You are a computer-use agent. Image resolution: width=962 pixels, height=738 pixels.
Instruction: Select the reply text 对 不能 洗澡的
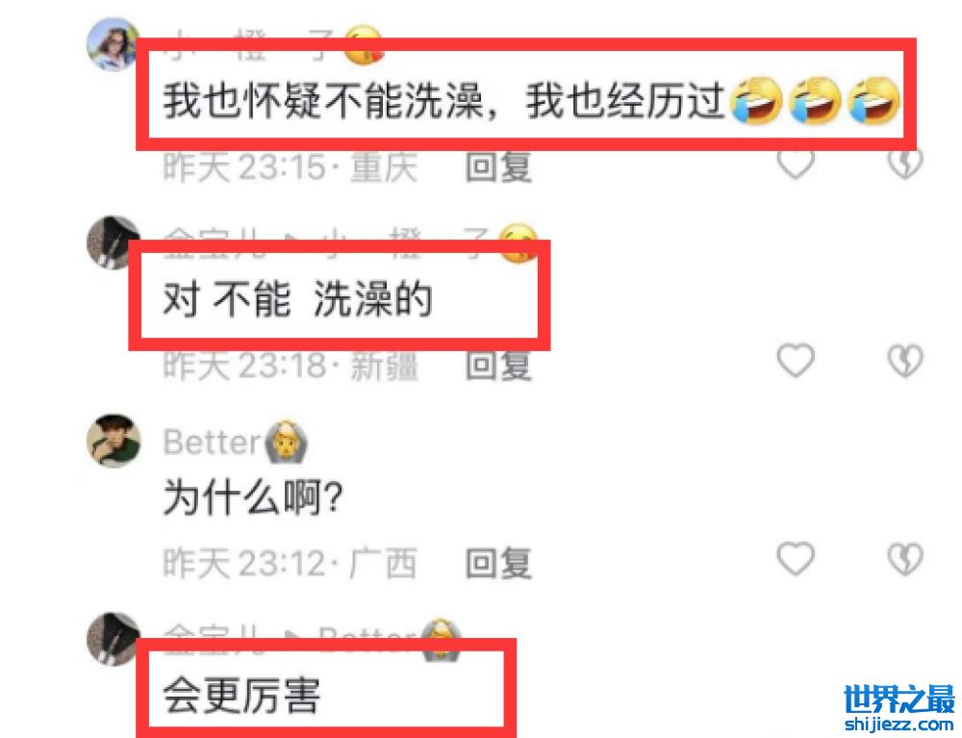coord(297,299)
